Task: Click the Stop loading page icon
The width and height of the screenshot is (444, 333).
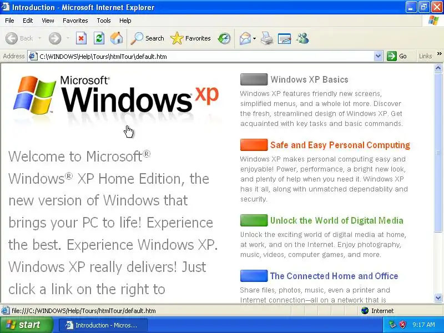Action: tap(81, 38)
